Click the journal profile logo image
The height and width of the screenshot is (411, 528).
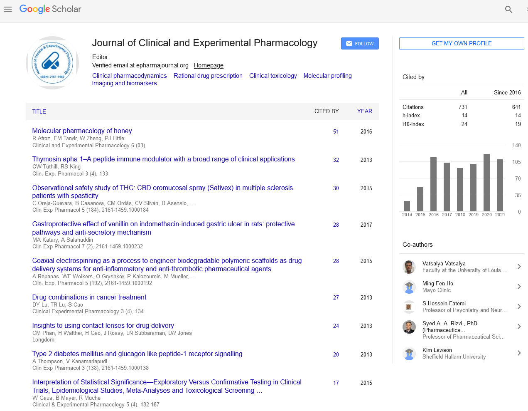[x=52, y=63]
